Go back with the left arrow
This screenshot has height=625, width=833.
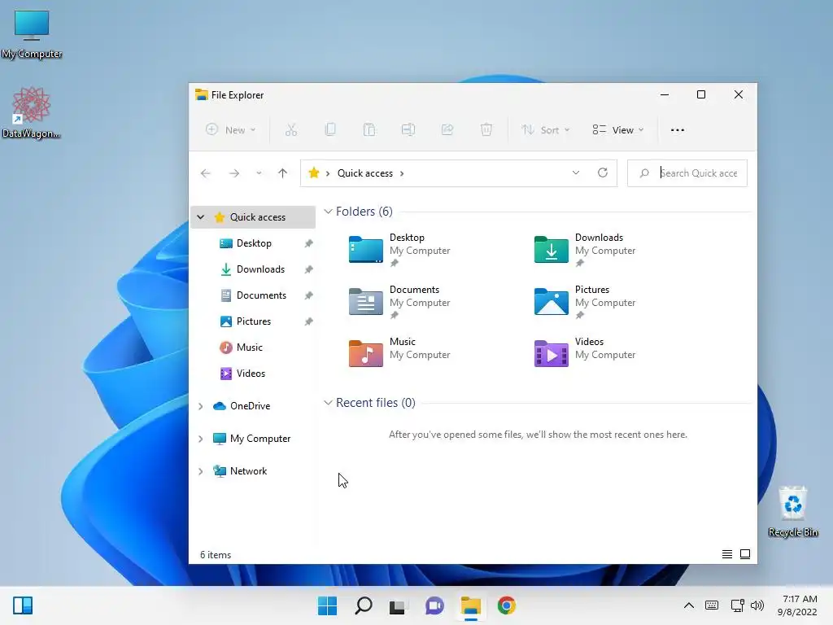click(x=206, y=173)
